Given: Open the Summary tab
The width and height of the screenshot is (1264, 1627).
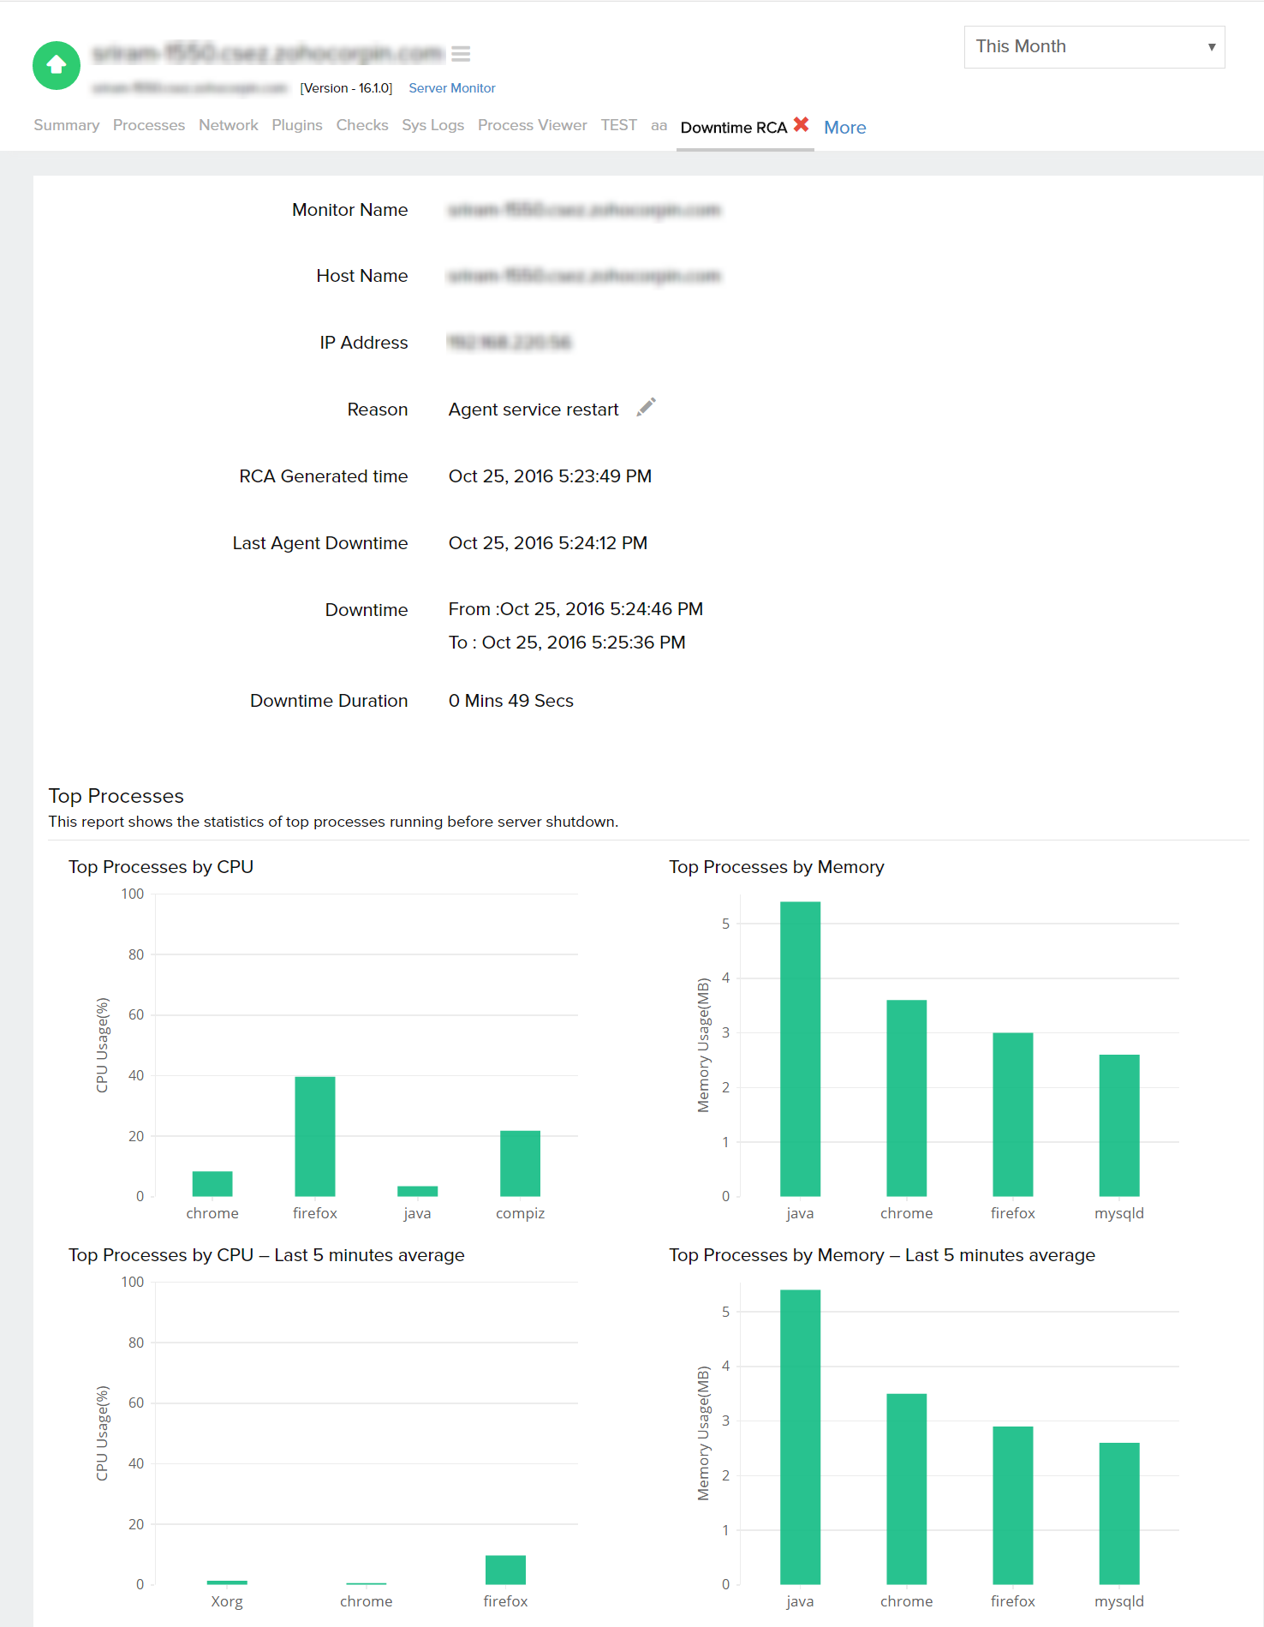Looking at the screenshot, I should point(66,125).
